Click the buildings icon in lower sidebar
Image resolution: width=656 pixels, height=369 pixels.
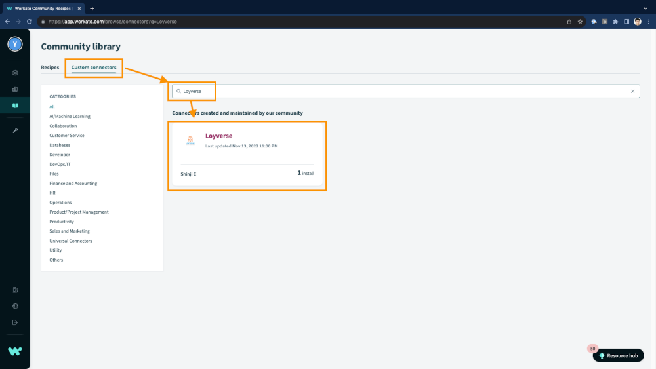click(x=15, y=290)
